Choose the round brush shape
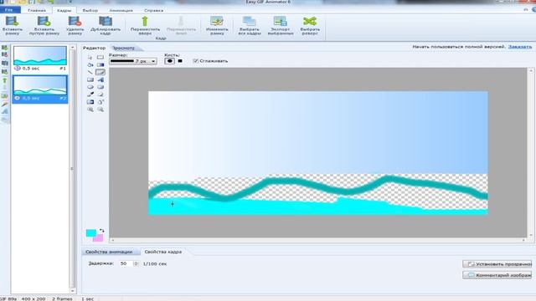The image size is (536, 301). pos(169,61)
